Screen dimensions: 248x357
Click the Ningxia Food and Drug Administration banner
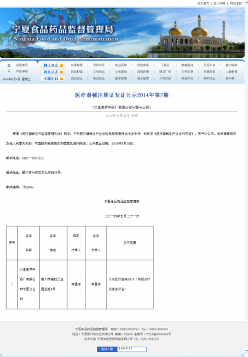click(x=122, y=32)
